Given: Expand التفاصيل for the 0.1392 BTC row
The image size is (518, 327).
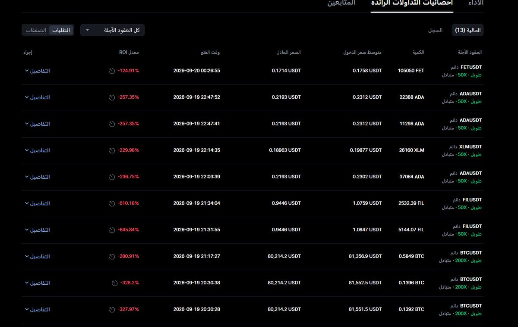Looking at the screenshot, I should [x=37, y=309].
